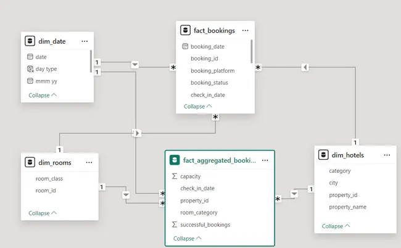The height and width of the screenshot is (248, 401).
Task: Click the calendar icon beside date field
Action: click(x=30, y=57)
